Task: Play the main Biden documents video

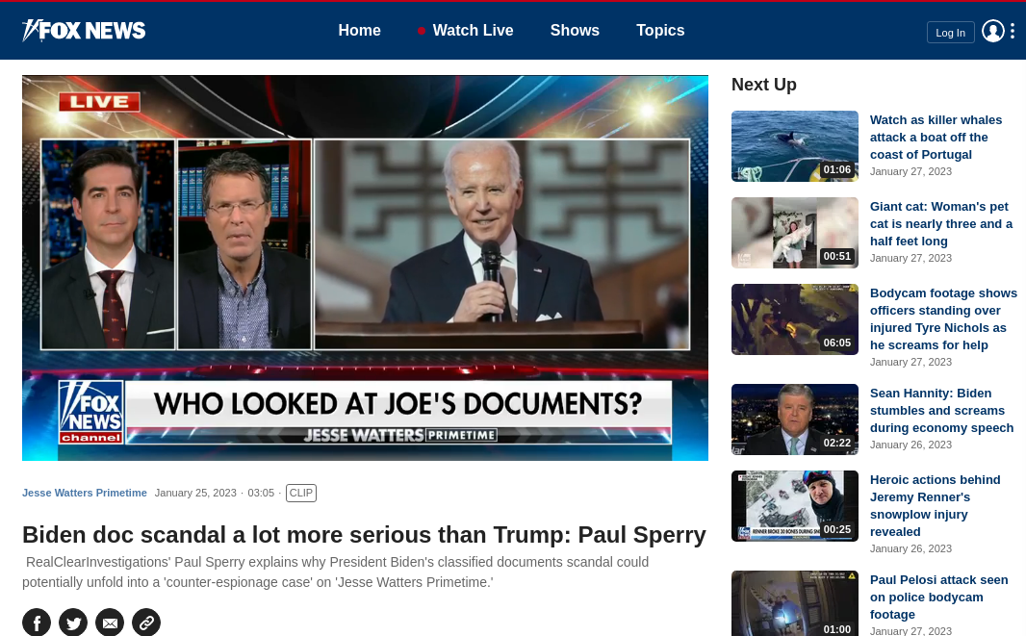Action: pyautogui.click(x=365, y=267)
